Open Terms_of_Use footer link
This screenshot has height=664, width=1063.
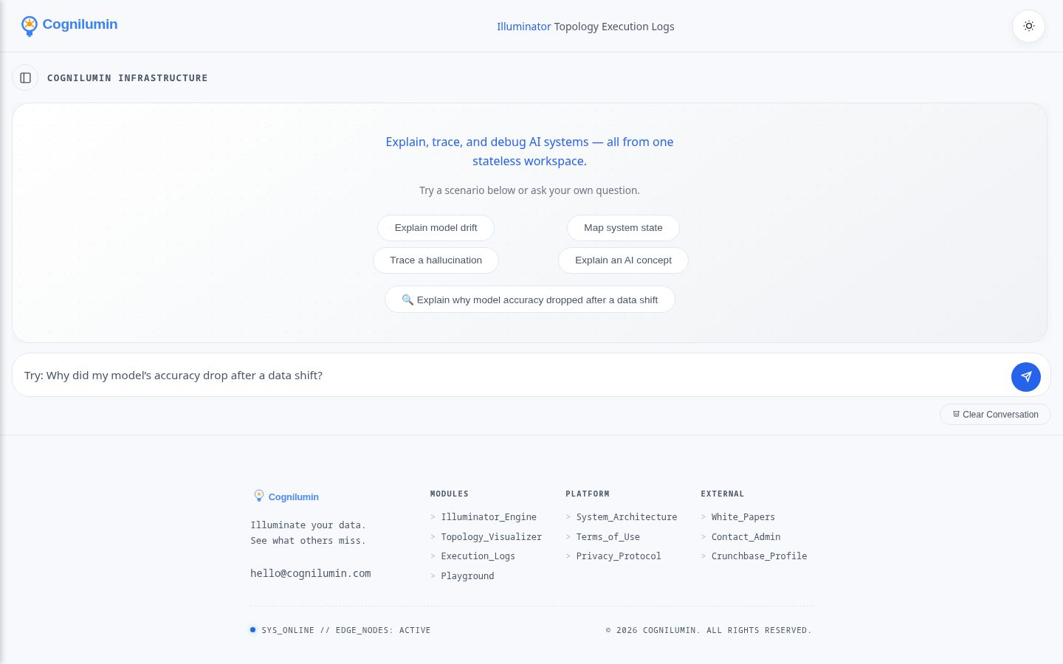[608, 537]
